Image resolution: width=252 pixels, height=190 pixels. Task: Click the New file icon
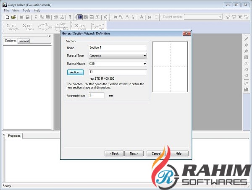8,17
